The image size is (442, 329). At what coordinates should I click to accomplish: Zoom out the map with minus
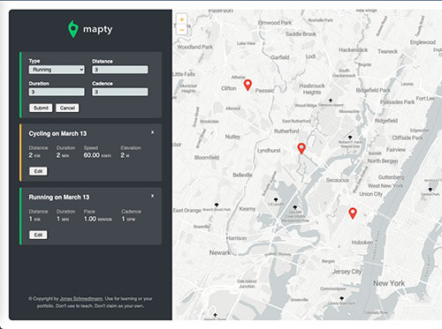pyautogui.click(x=182, y=30)
